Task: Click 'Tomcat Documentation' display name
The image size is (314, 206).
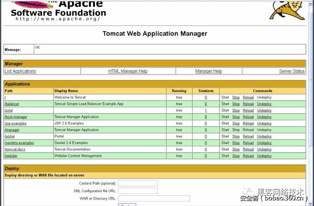Action: coord(72,149)
